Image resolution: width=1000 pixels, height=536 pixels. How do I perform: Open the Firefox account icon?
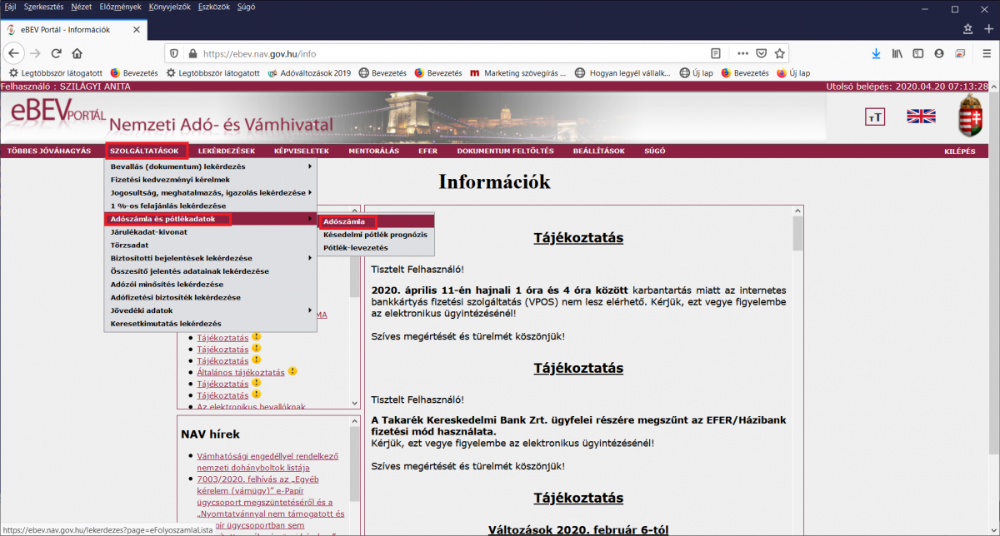click(x=939, y=52)
